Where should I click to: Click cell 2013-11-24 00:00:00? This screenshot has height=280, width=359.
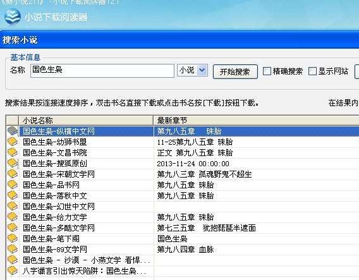(x=193, y=164)
